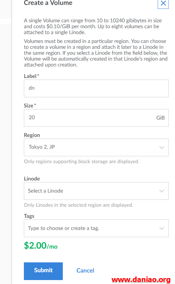Click the Create a Volume heading

(48, 3)
